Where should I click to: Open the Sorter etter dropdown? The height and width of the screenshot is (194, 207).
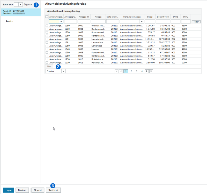tap(20, 4)
